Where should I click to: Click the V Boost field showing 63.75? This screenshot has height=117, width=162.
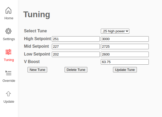125,62
